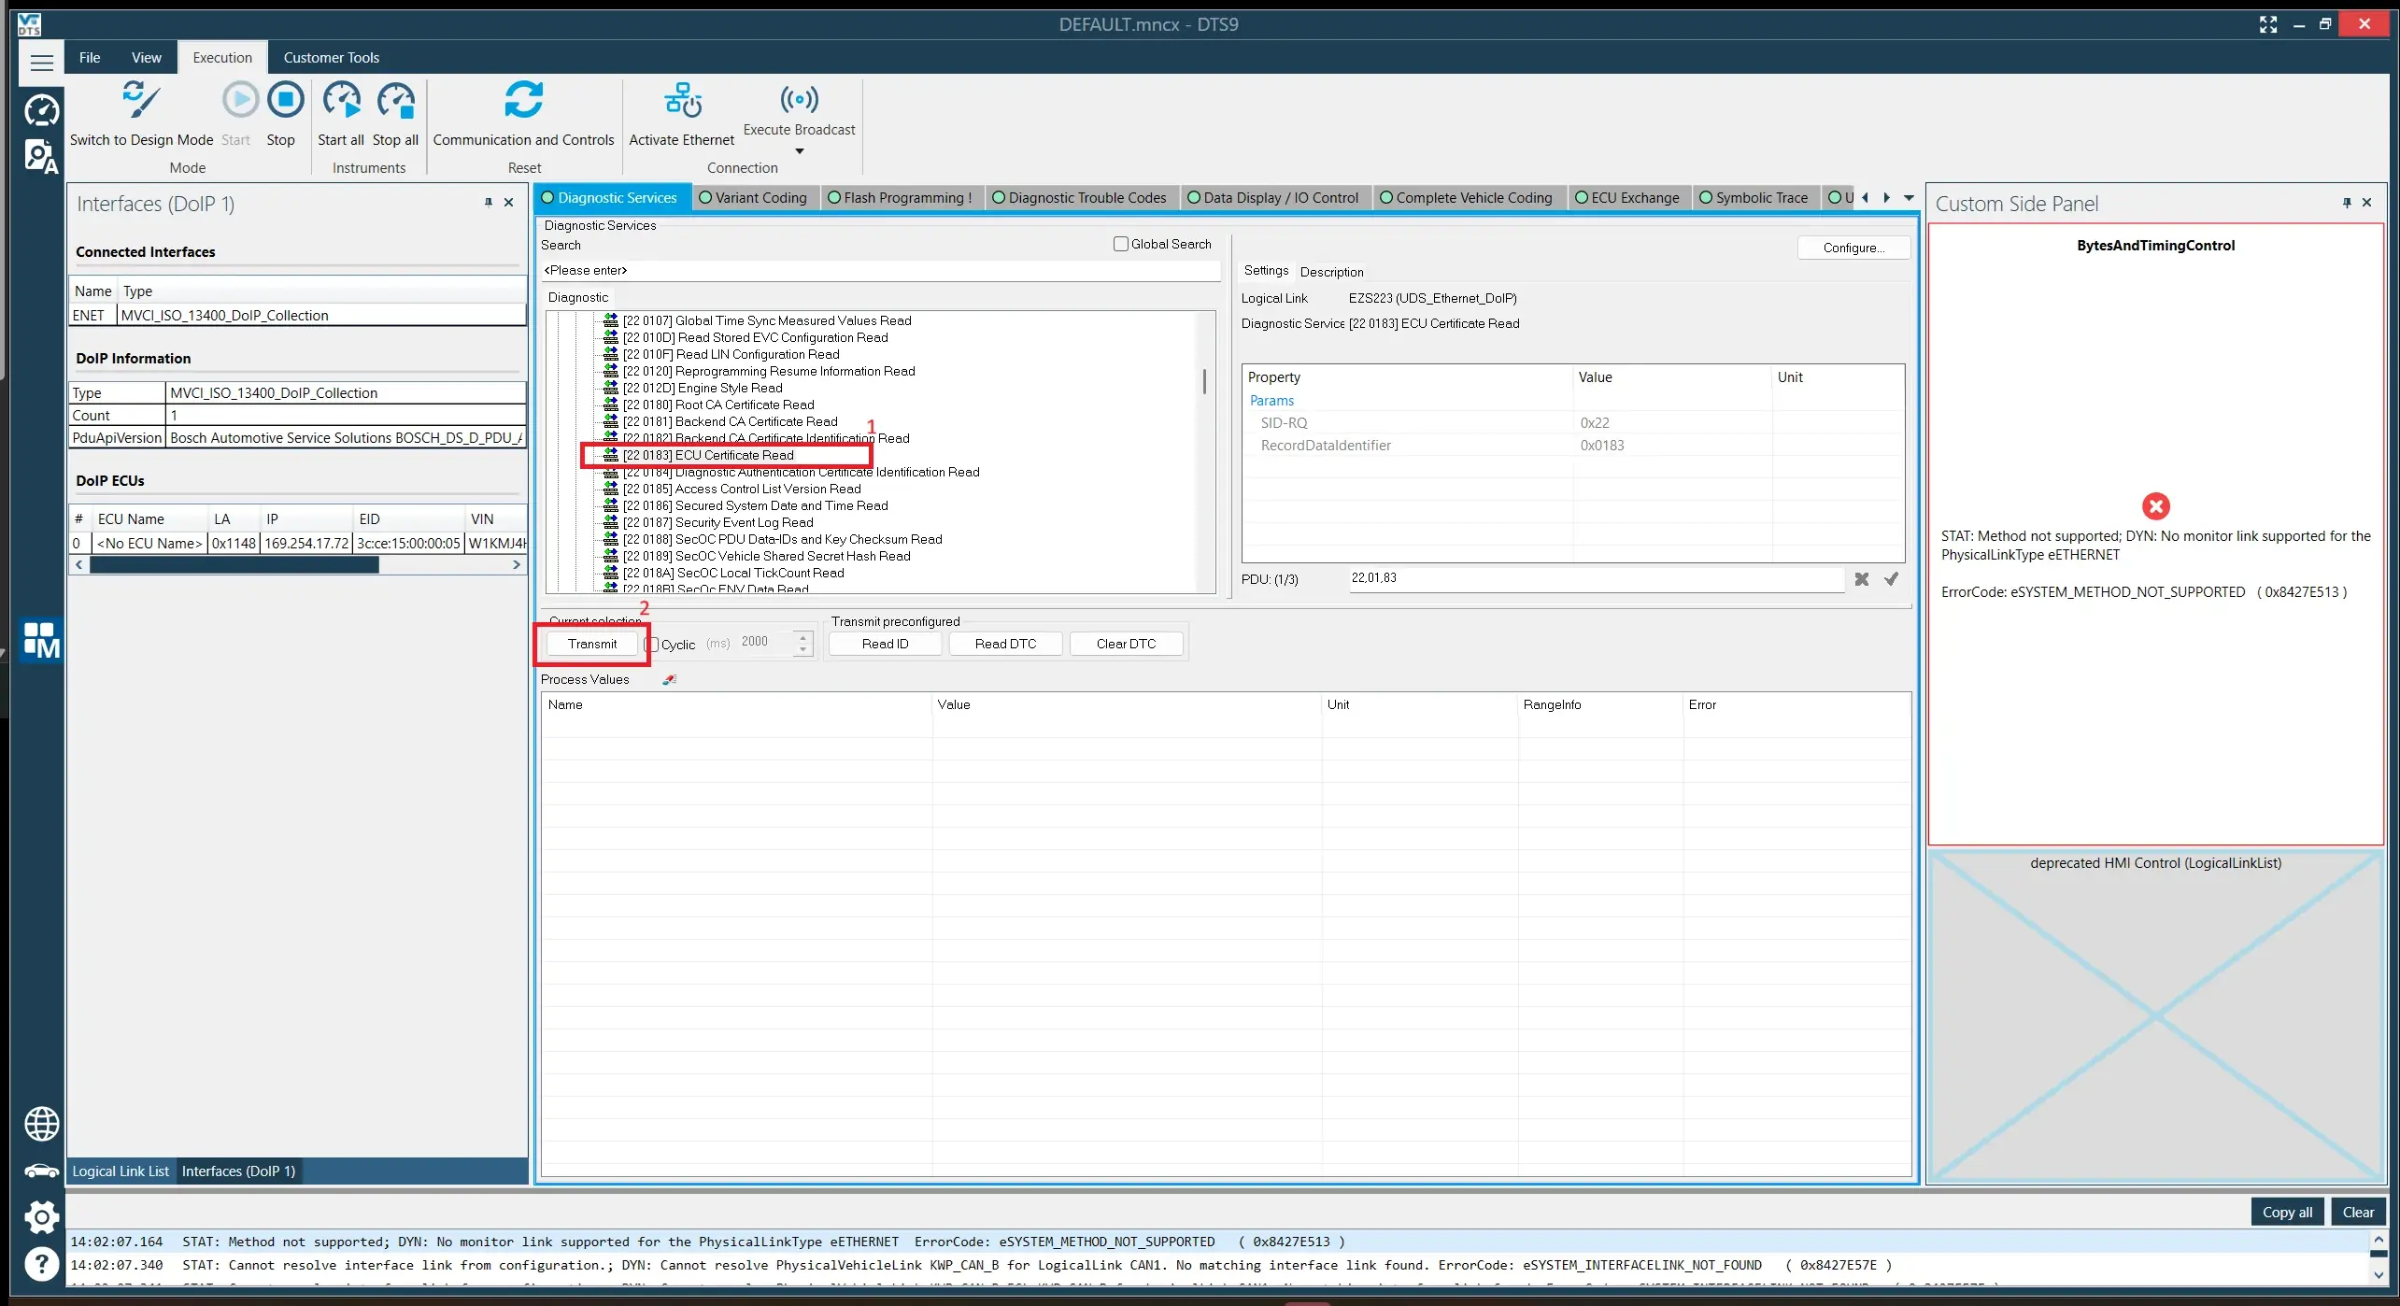Click Communication and Controls reset icon

[523, 100]
